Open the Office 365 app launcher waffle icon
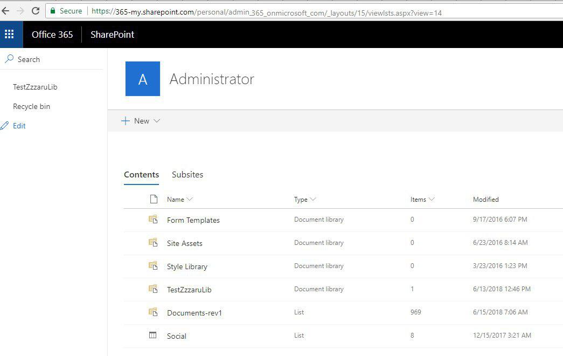This screenshot has width=563, height=356. [9, 33]
